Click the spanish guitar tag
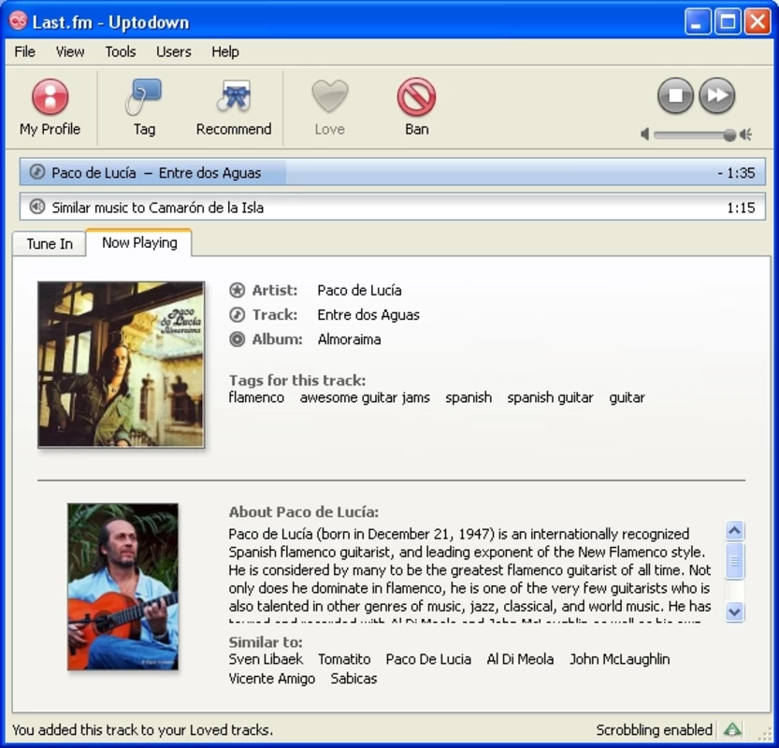This screenshot has width=779, height=748. click(550, 397)
